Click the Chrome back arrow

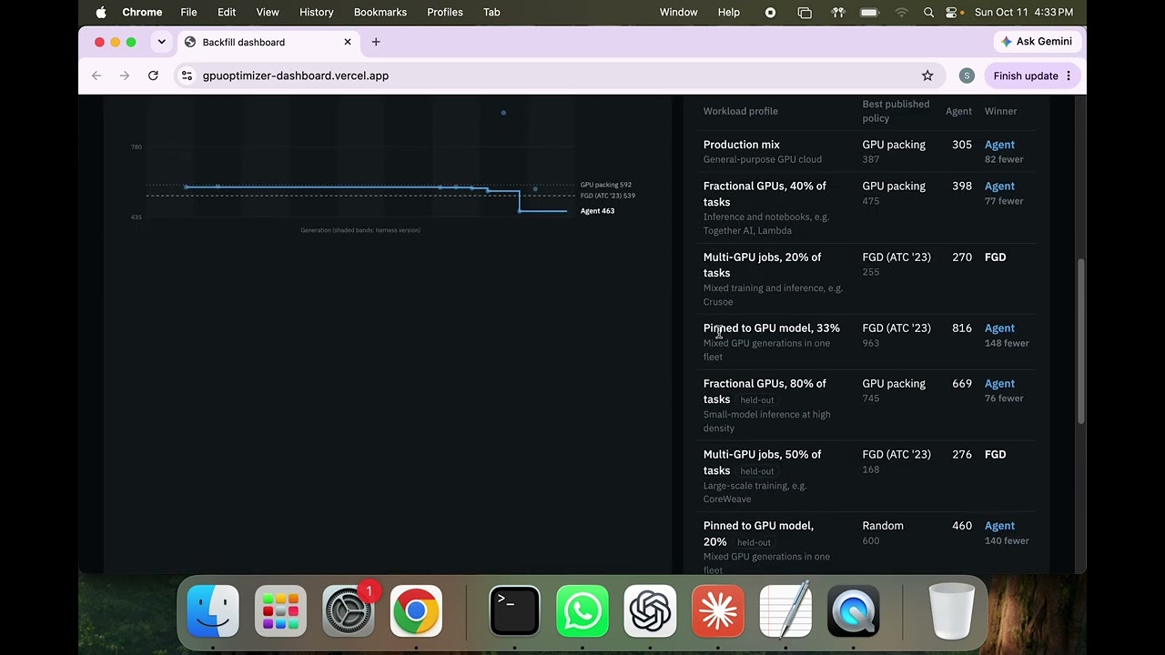(x=96, y=76)
